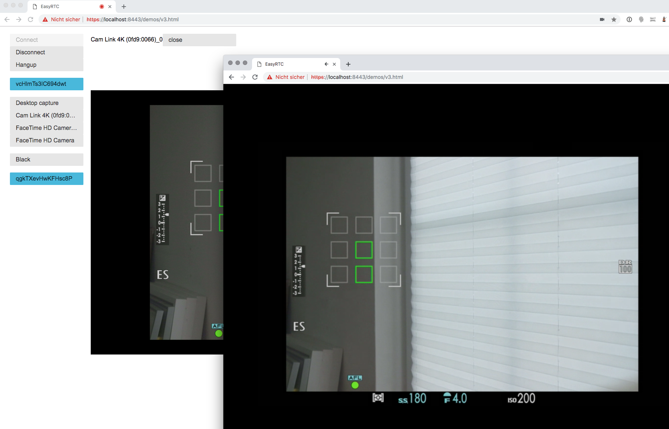Click the page icon on rear EasyRTC tab

pos(35,7)
